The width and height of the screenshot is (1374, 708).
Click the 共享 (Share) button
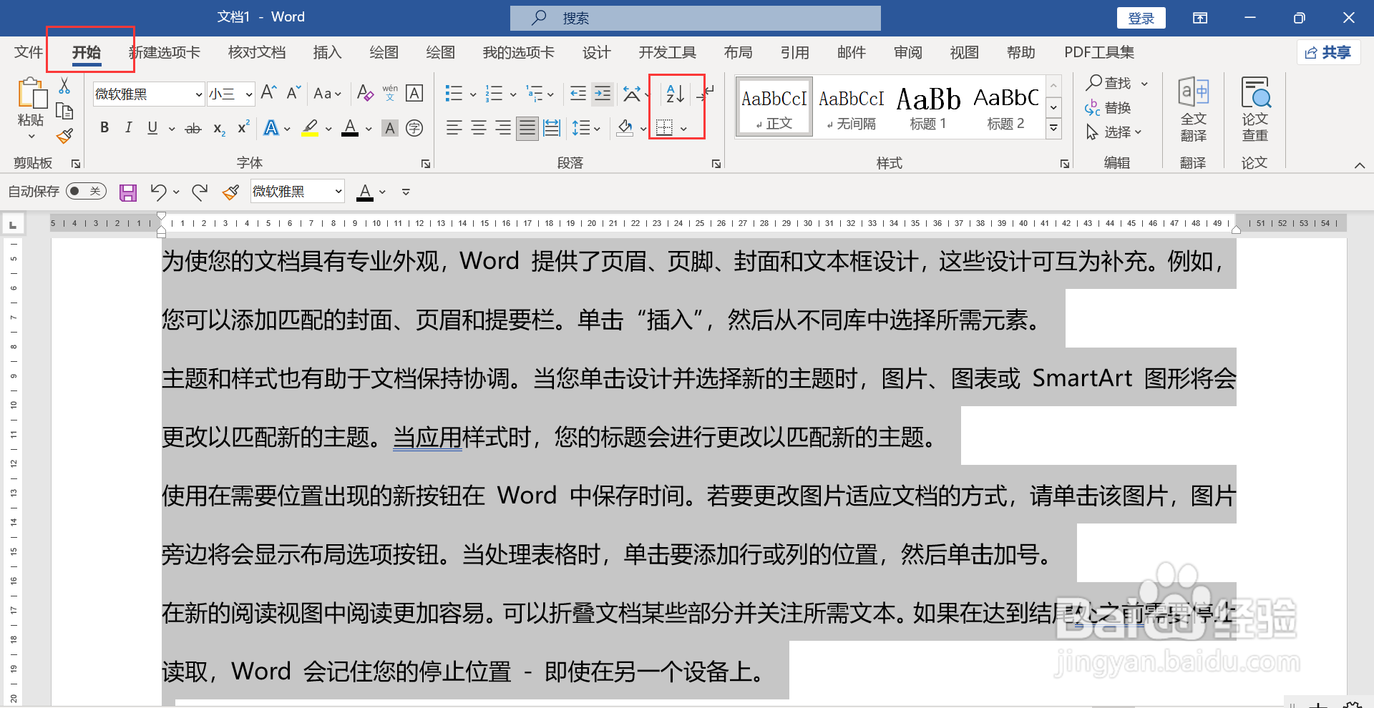pyautogui.click(x=1328, y=52)
